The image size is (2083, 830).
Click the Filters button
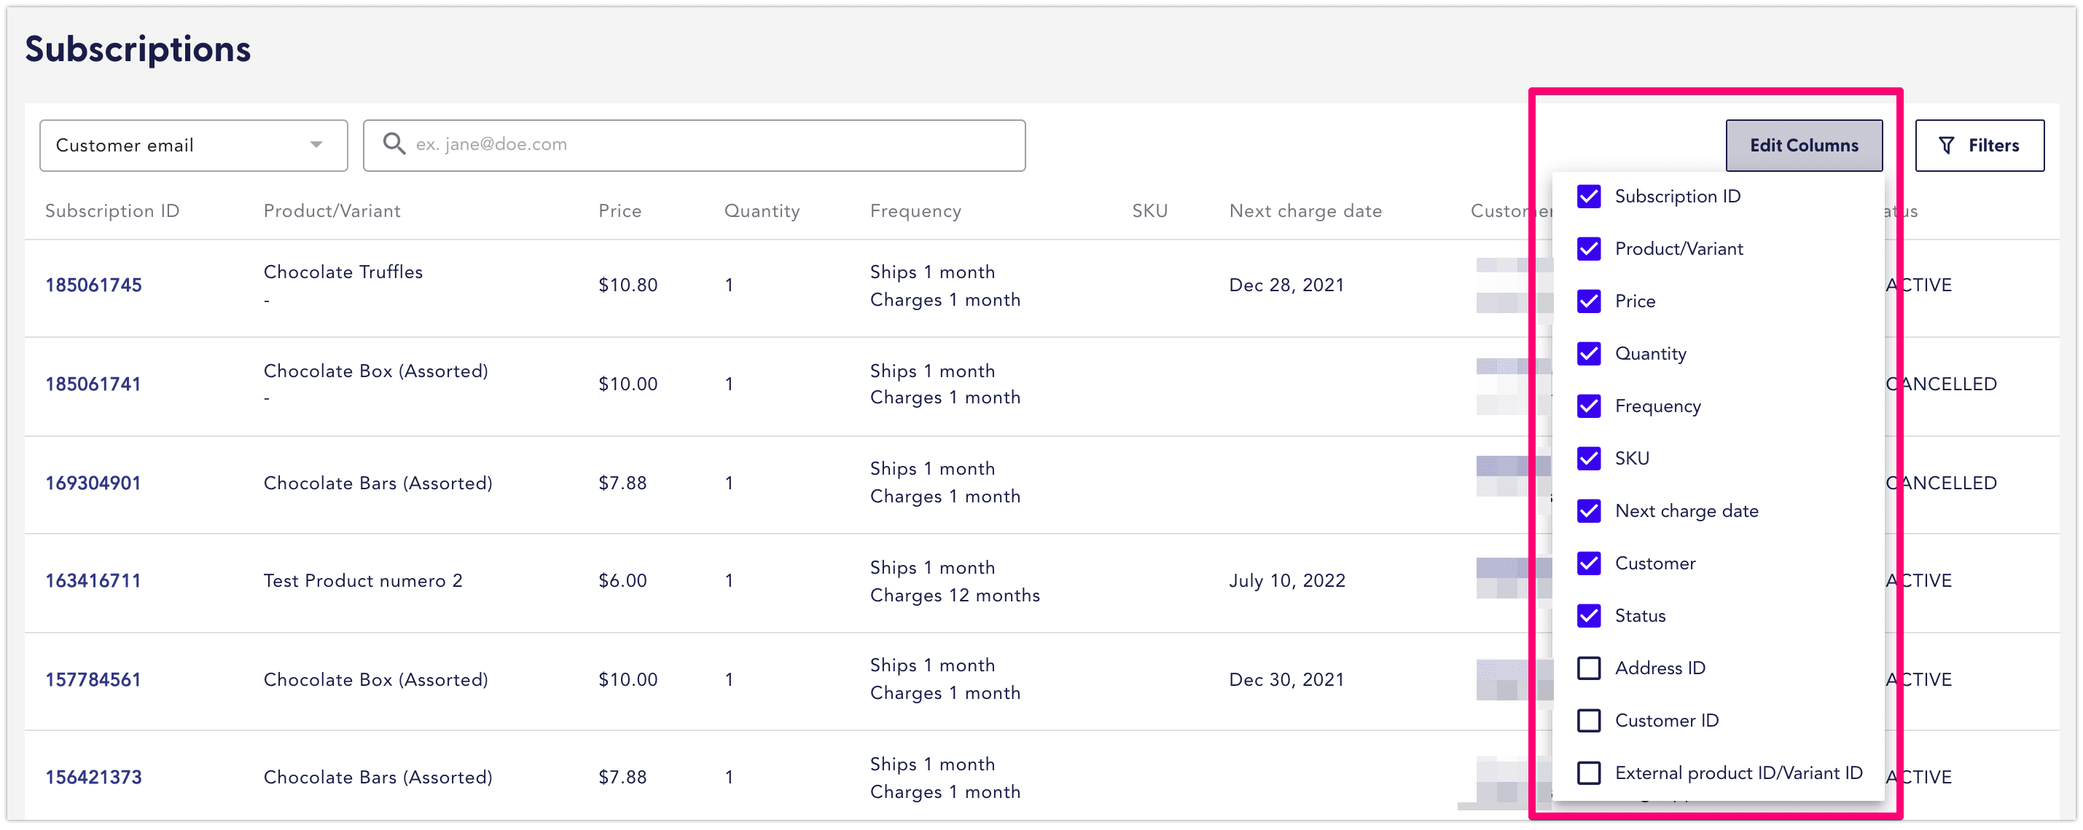coord(1980,146)
